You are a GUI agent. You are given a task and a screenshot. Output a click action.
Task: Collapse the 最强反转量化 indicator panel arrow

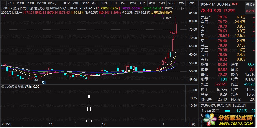click(x=3, y=87)
